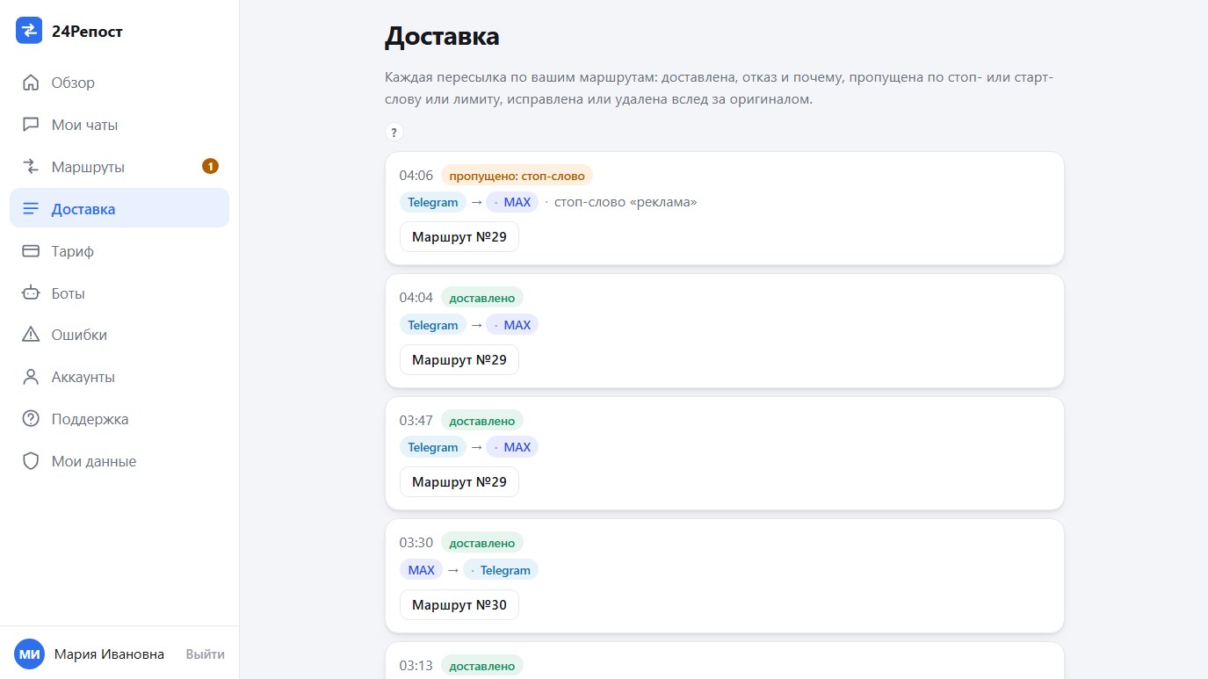This screenshot has width=1208, height=679.
Task: Click the Доставка page heading
Action: point(442,36)
